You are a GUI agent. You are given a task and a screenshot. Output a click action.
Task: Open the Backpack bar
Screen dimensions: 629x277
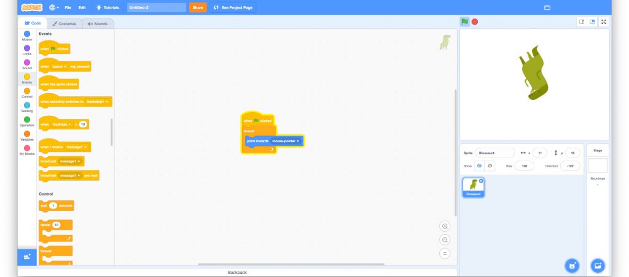[x=237, y=273]
